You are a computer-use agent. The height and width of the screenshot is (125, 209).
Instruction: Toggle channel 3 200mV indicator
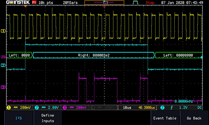75,108
